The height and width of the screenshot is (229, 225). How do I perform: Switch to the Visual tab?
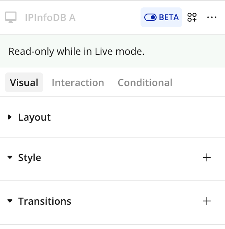(x=24, y=82)
